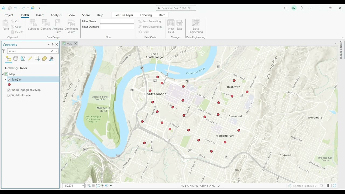Click Reset field order button

click(x=144, y=32)
